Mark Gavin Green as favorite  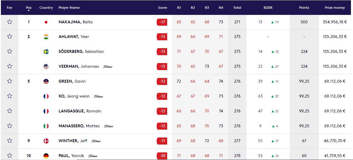10,81
